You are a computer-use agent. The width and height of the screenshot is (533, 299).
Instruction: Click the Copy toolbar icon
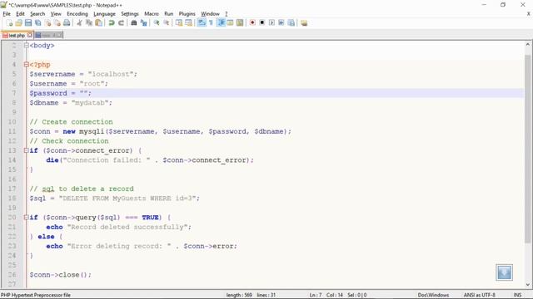[x=89, y=22]
